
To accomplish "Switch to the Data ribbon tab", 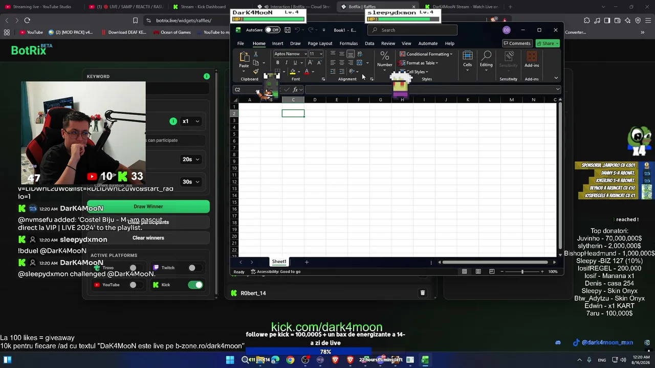I will [x=369, y=43].
